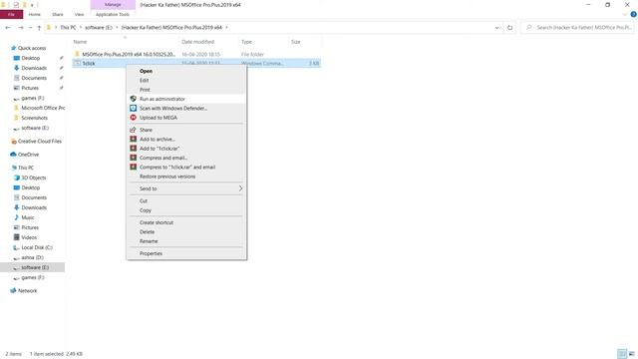Choose Run as administrator from context menu

point(186,99)
